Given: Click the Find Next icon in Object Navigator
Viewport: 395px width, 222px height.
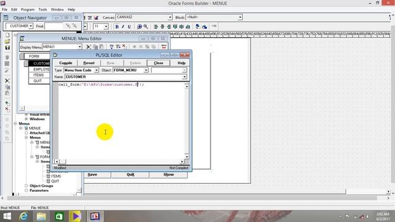Looking at the screenshot, I should (68, 26).
